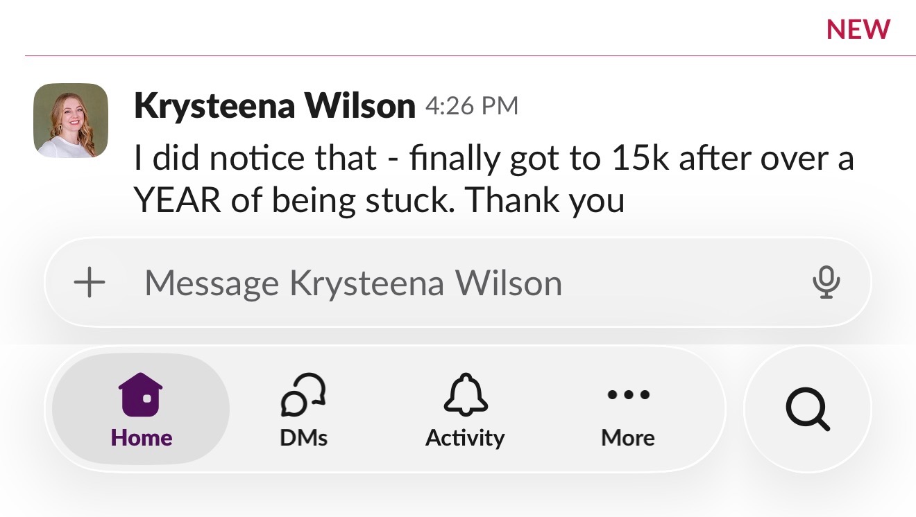
Task: Focus the Message Krysteena Wilson field
Action: click(x=458, y=283)
